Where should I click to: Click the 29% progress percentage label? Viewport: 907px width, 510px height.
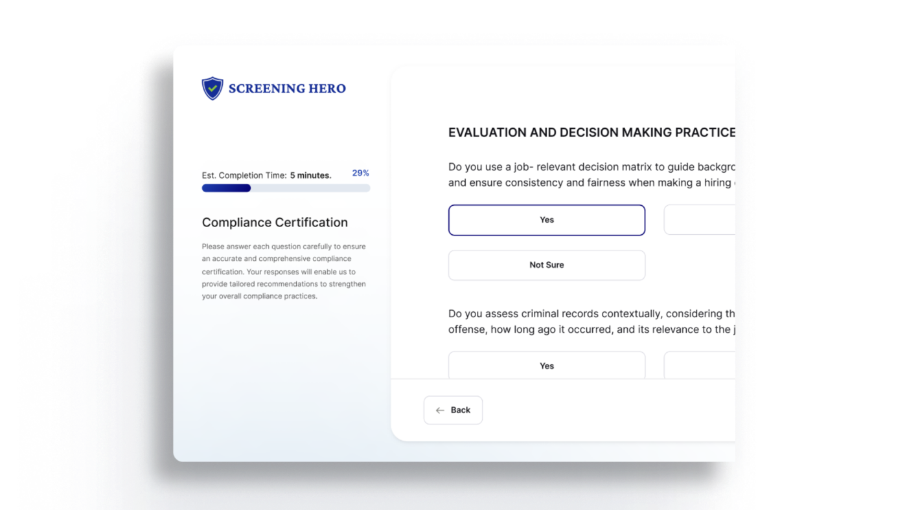(360, 173)
